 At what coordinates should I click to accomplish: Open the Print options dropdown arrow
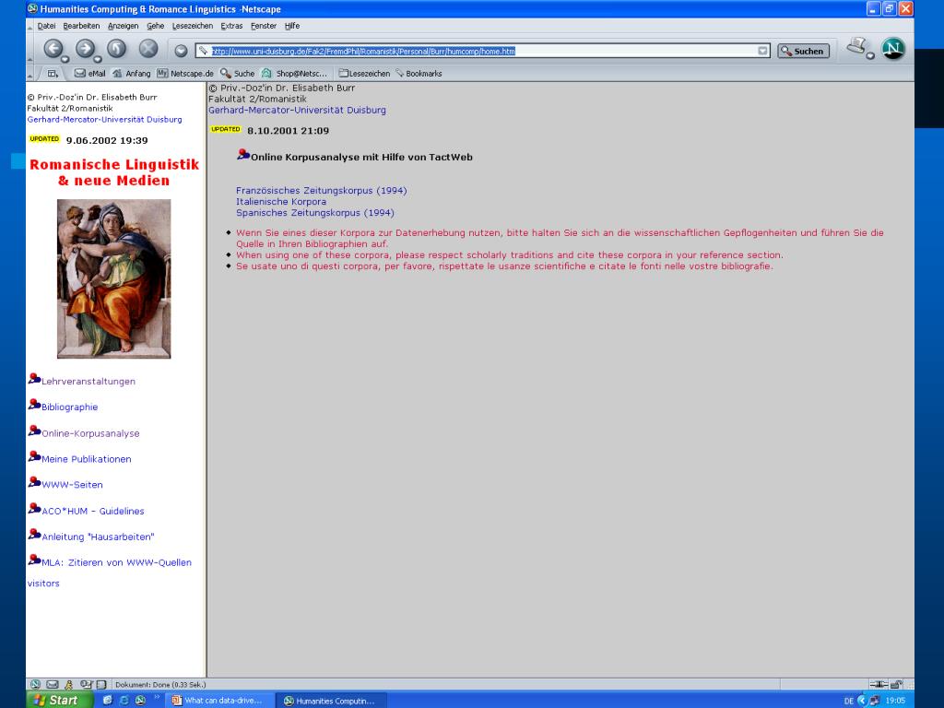[870, 56]
